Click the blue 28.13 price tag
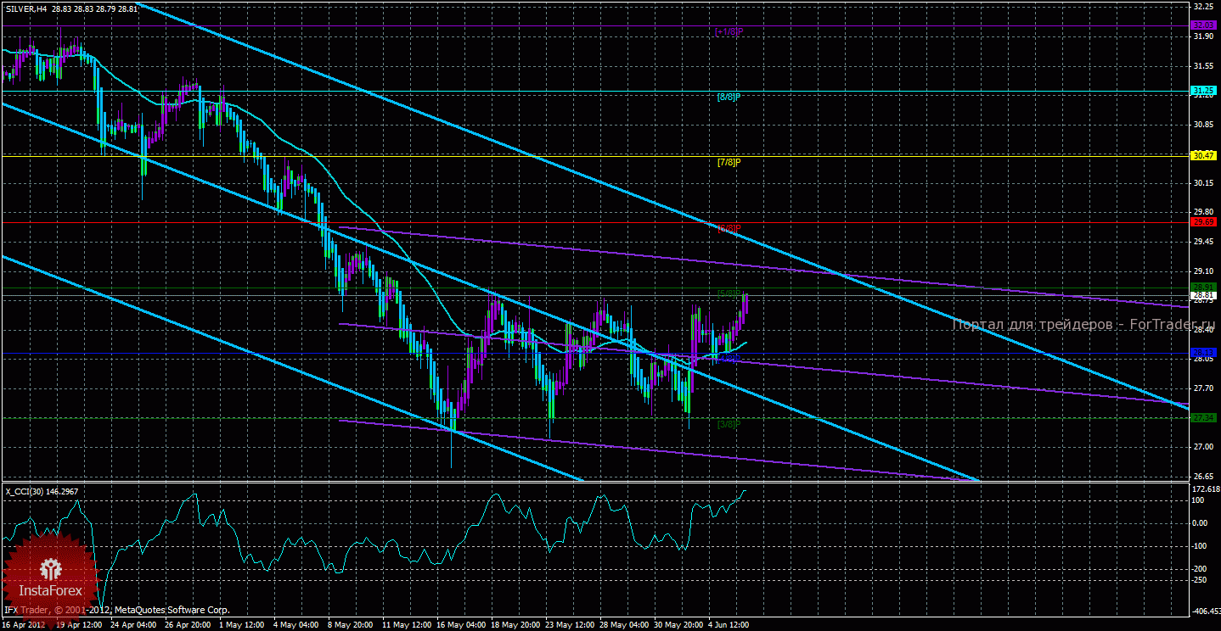Image resolution: width=1221 pixels, height=631 pixels. click(x=1204, y=352)
